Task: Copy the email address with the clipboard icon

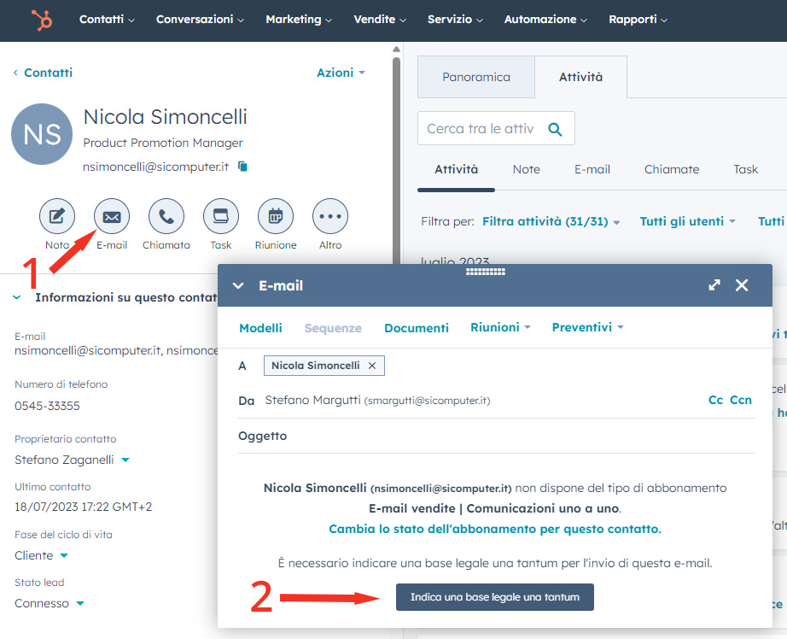Action: click(x=242, y=167)
